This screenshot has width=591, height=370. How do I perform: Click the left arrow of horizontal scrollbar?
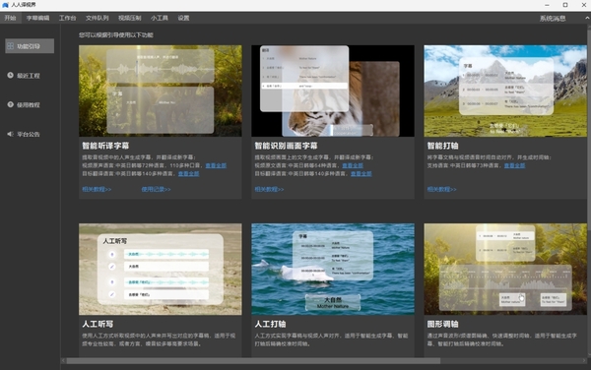coord(63,360)
